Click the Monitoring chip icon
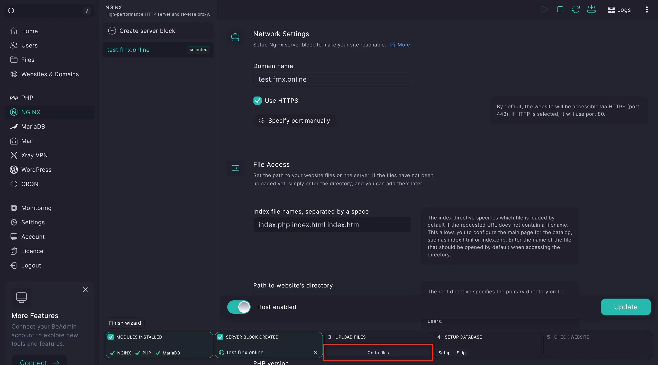This screenshot has height=365, width=658. pyautogui.click(x=14, y=208)
